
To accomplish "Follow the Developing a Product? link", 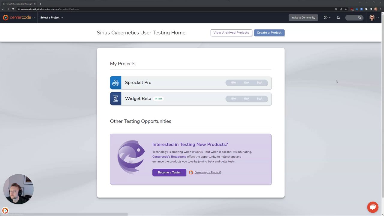I will click(x=208, y=172).
